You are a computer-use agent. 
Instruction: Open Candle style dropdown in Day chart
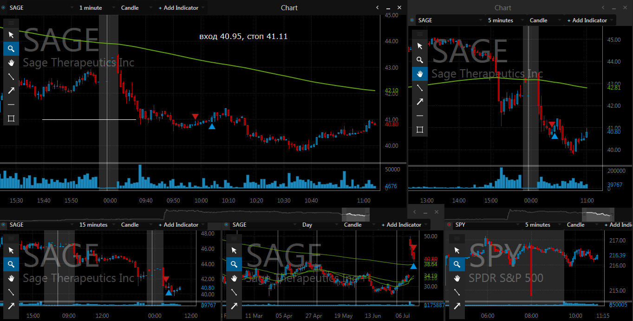[359, 225]
